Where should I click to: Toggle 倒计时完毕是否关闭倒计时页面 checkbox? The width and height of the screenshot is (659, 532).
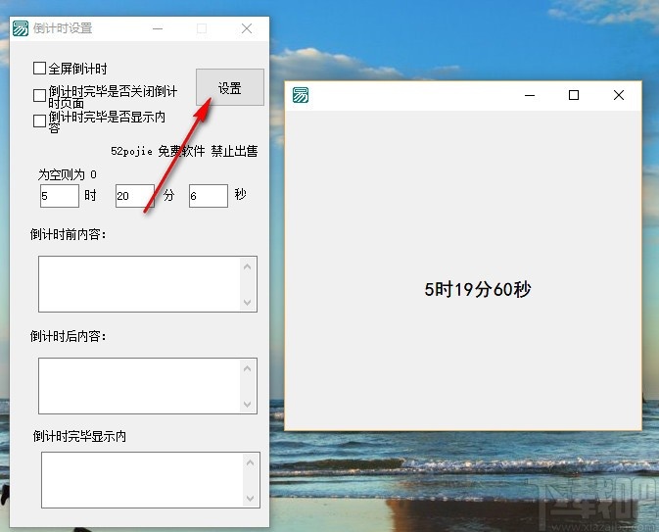[39, 95]
